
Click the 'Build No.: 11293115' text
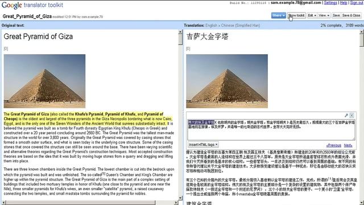click(x=248, y=3)
